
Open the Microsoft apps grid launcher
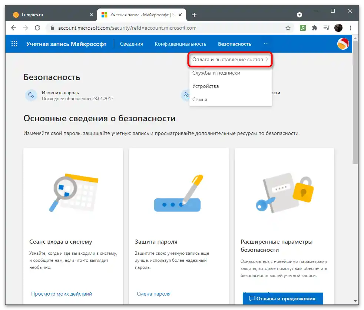pyautogui.click(x=14, y=44)
